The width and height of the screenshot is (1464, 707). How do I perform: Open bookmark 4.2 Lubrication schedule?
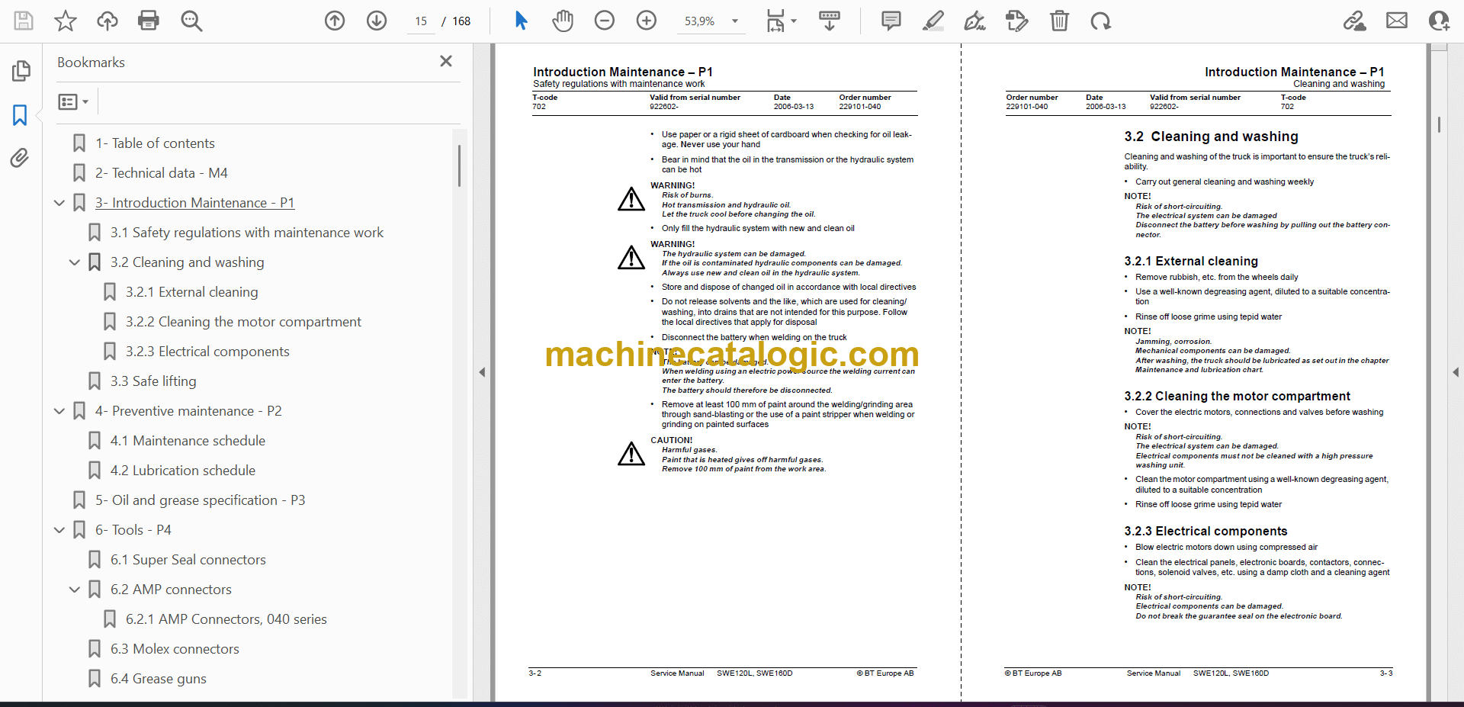[183, 471]
